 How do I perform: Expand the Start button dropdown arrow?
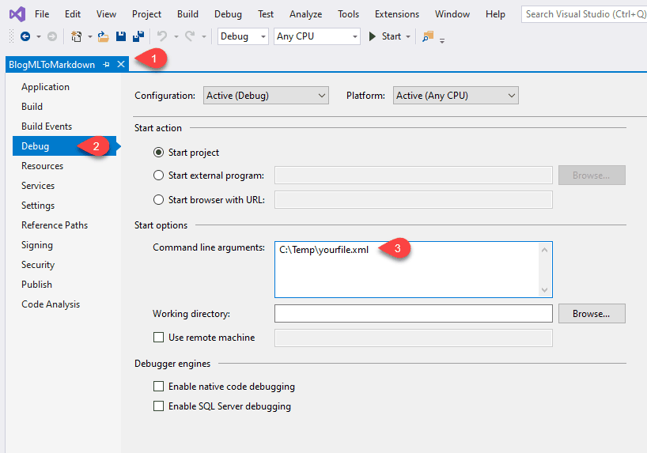click(x=408, y=36)
